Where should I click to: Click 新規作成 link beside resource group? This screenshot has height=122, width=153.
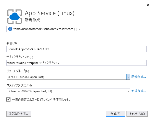pos(138,77)
